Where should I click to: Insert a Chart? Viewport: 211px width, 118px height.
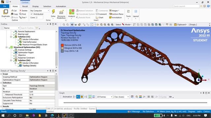[x=100, y=17]
